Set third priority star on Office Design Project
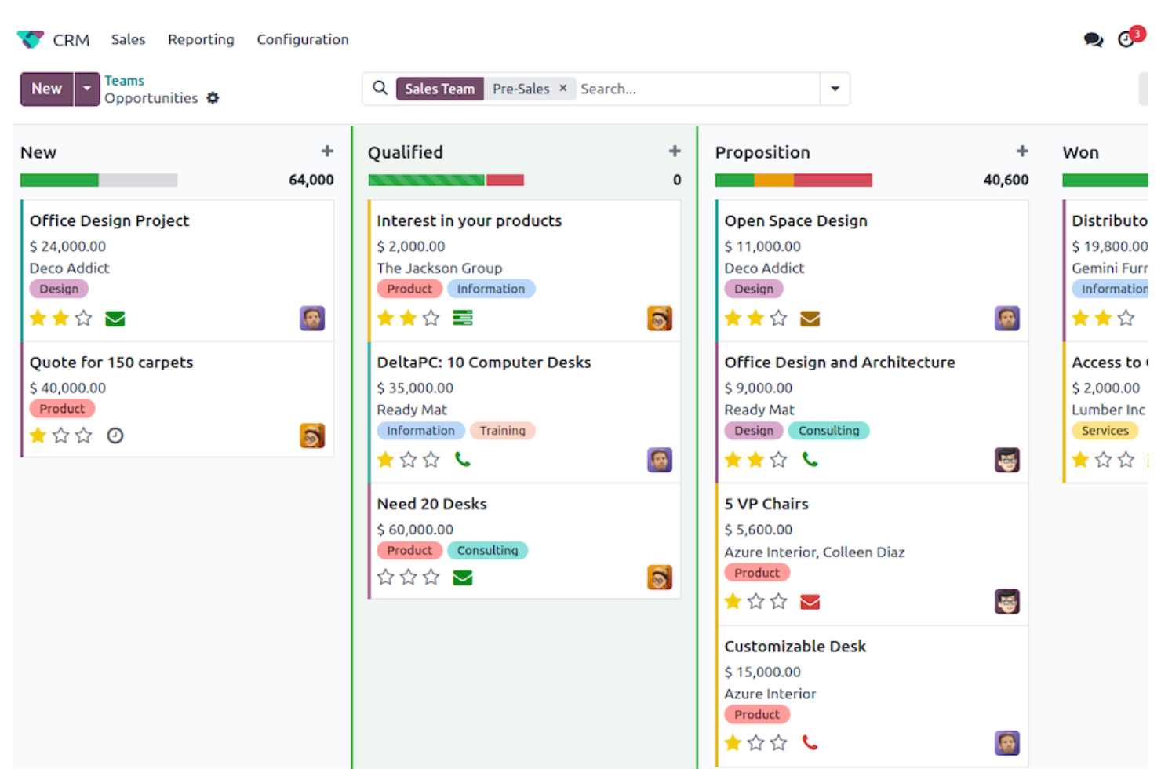 pyautogui.click(x=84, y=318)
